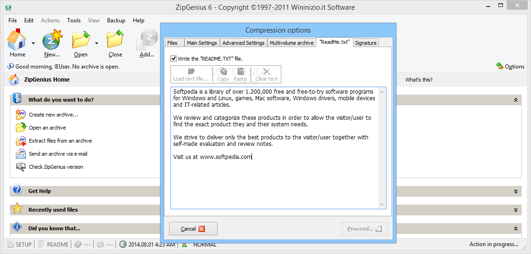
Task: Switch to the Multivolume archive tab
Action: [x=292, y=43]
